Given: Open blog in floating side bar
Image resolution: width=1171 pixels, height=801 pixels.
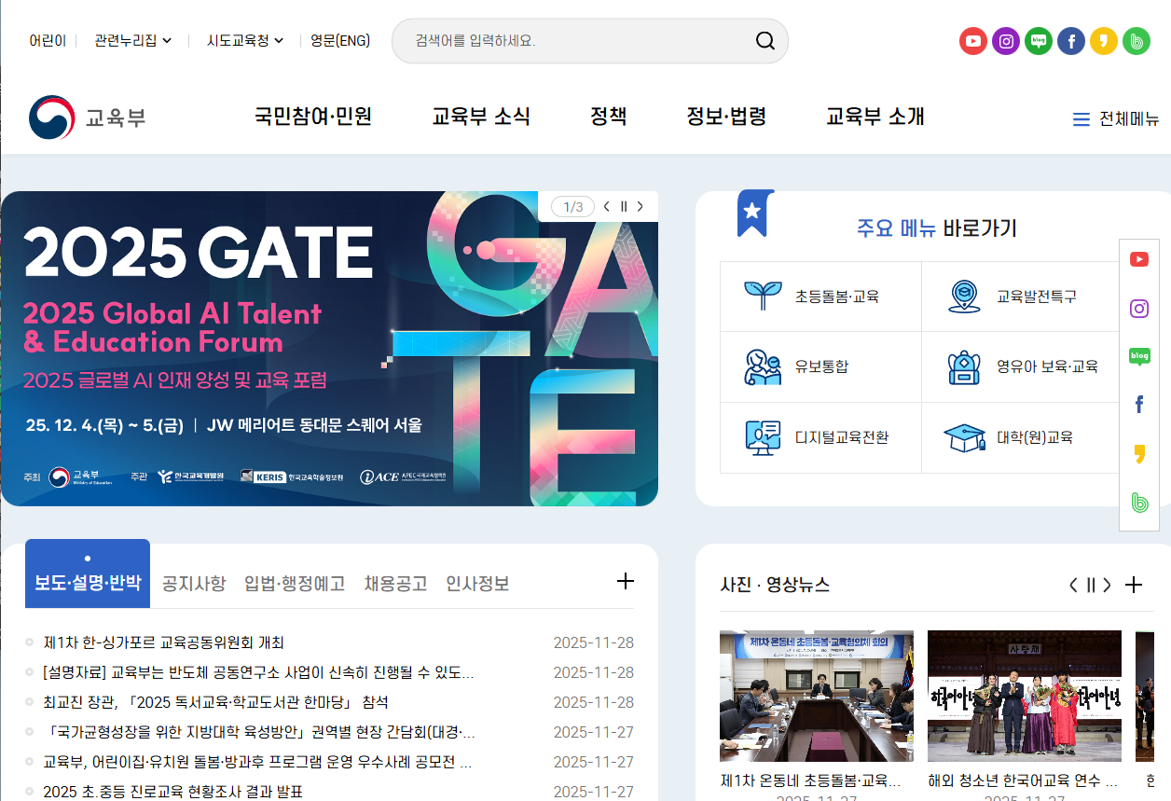Looking at the screenshot, I should click(1139, 356).
